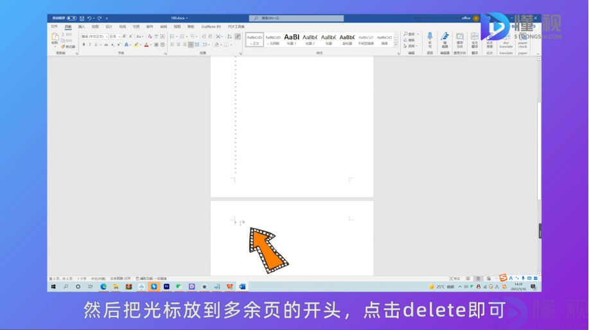This screenshot has height=330, width=589.
Task: Toggle bold formatting
Action: (x=84, y=45)
